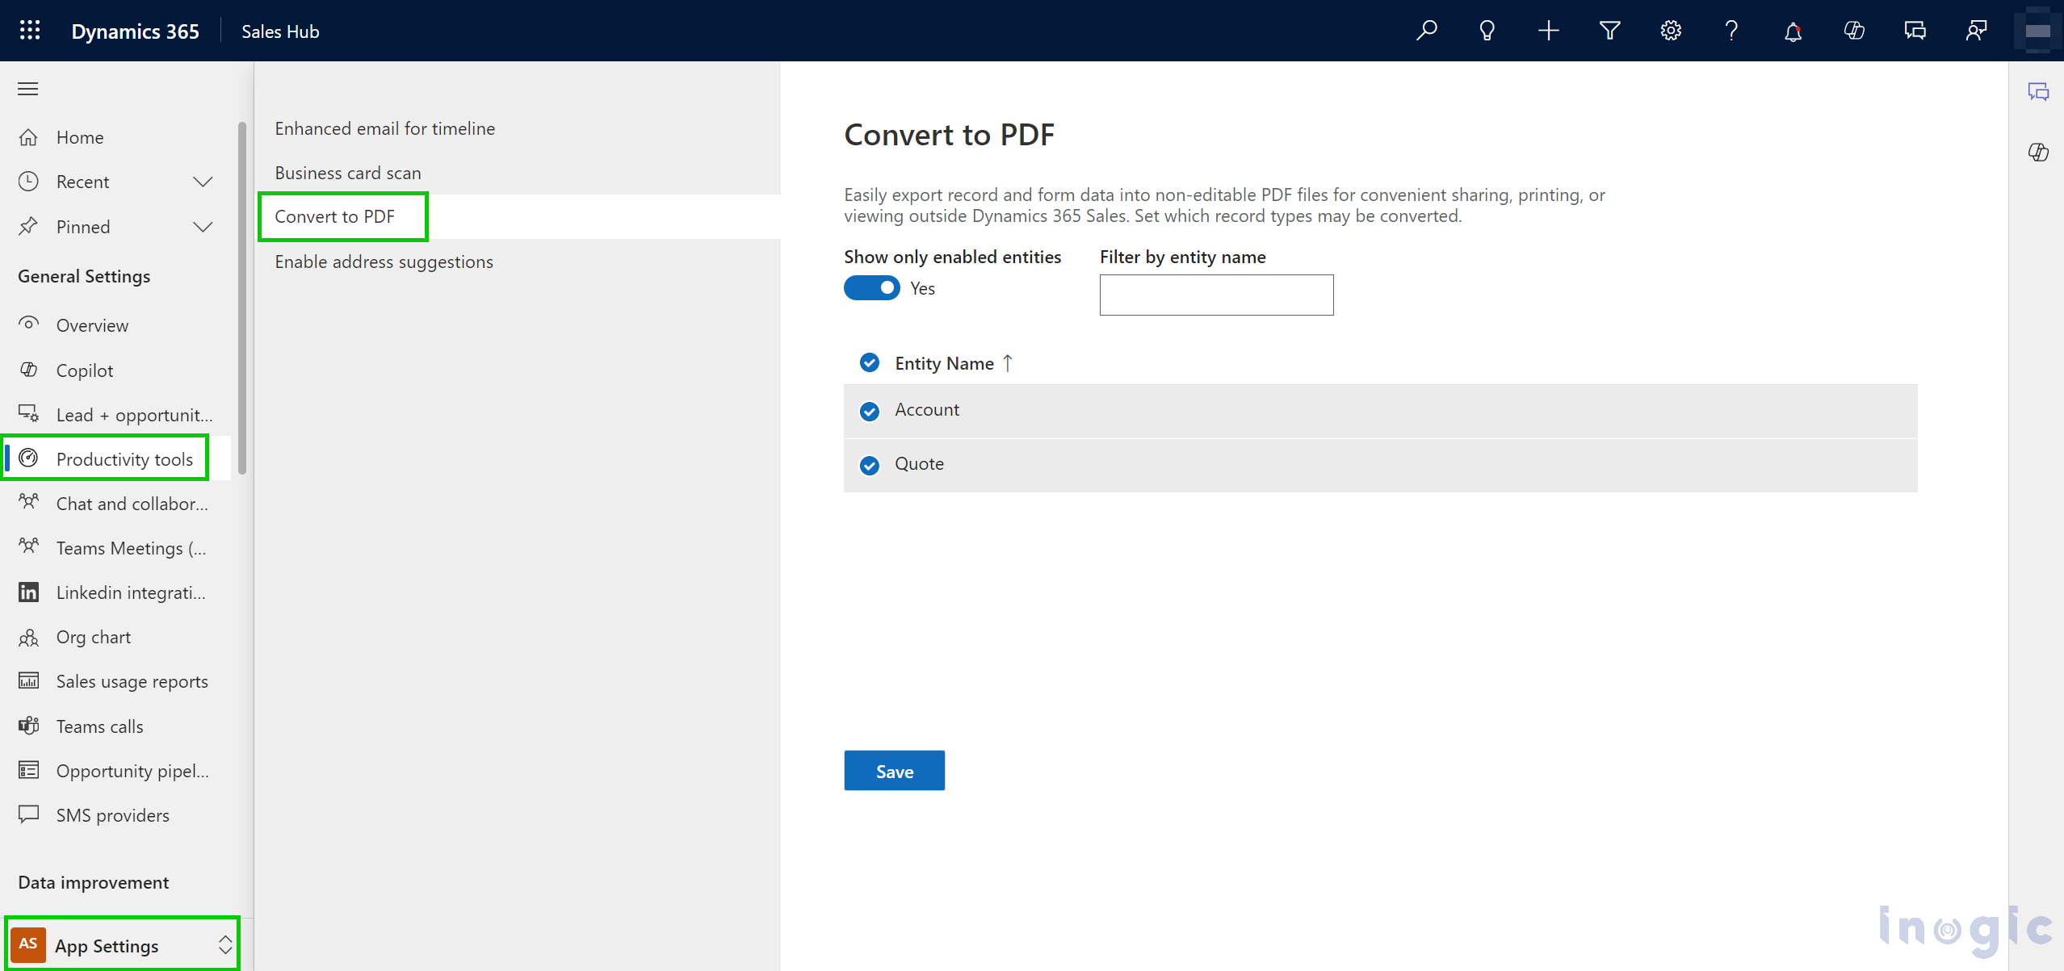Open Enable address suggestions item
2064x971 pixels.
point(384,262)
